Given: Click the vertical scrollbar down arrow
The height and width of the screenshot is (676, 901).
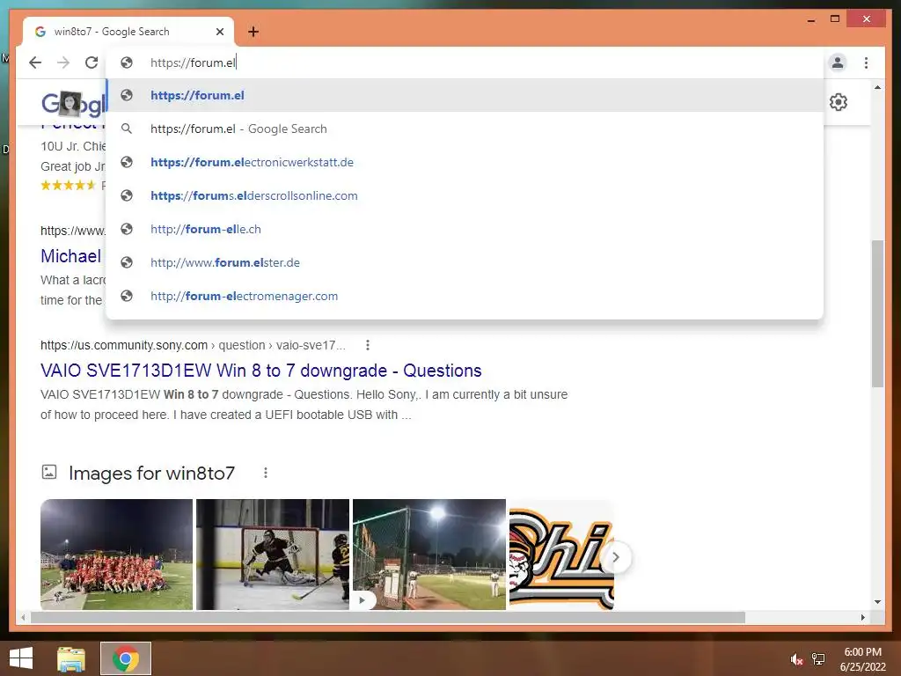Looking at the screenshot, I should (877, 602).
